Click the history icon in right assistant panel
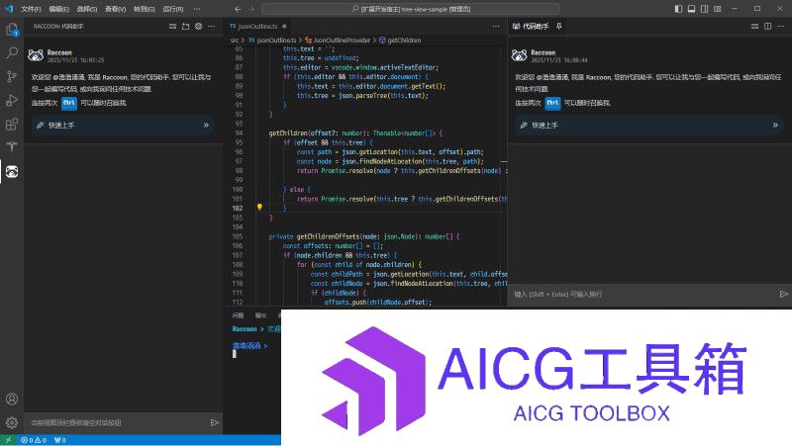Image resolution: width=792 pixels, height=446 pixels. click(754, 27)
